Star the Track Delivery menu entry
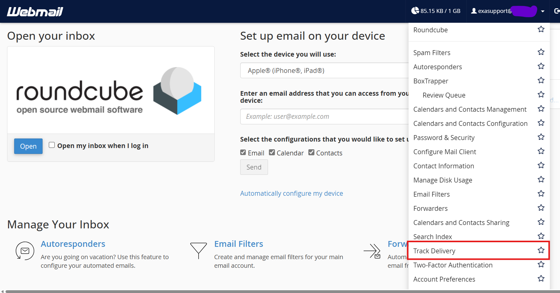Screen dimensions: 560x293 pyautogui.click(x=541, y=250)
